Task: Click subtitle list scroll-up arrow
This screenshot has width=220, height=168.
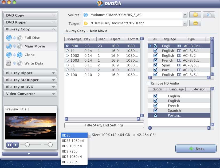Action: 212,89
